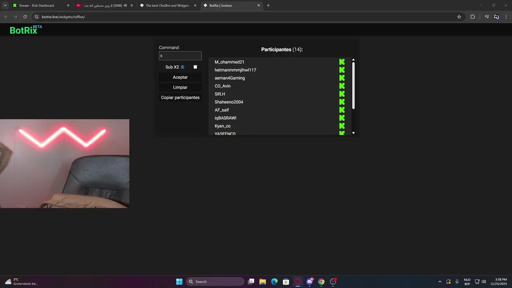Viewport: 512px width, 288px height.
Task: Close the Stream - Kick Dashboard tab
Action: (68, 6)
